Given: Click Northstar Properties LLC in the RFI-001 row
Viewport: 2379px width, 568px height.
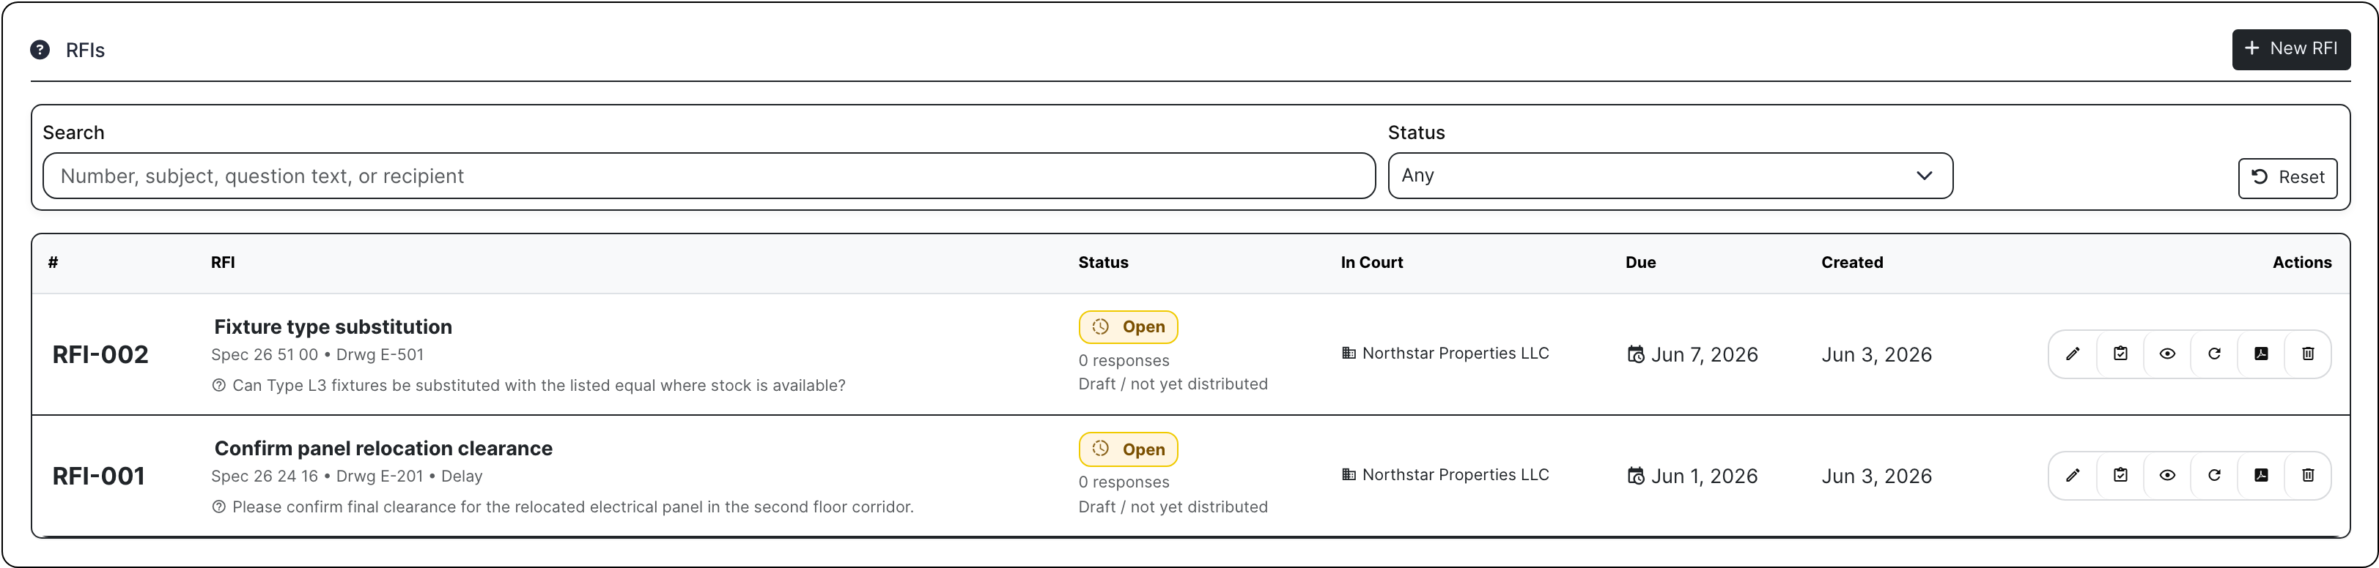Looking at the screenshot, I should pyautogui.click(x=1456, y=475).
